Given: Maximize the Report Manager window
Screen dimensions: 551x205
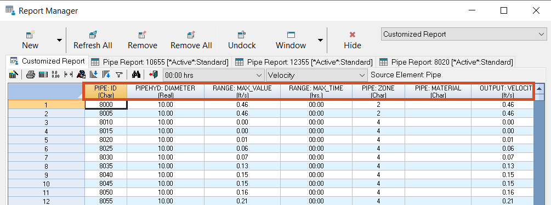Looking at the screenshot, I should coord(503,10).
